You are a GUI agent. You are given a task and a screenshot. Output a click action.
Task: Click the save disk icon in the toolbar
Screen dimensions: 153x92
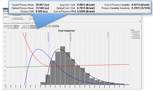pyautogui.click(x=4, y=11)
